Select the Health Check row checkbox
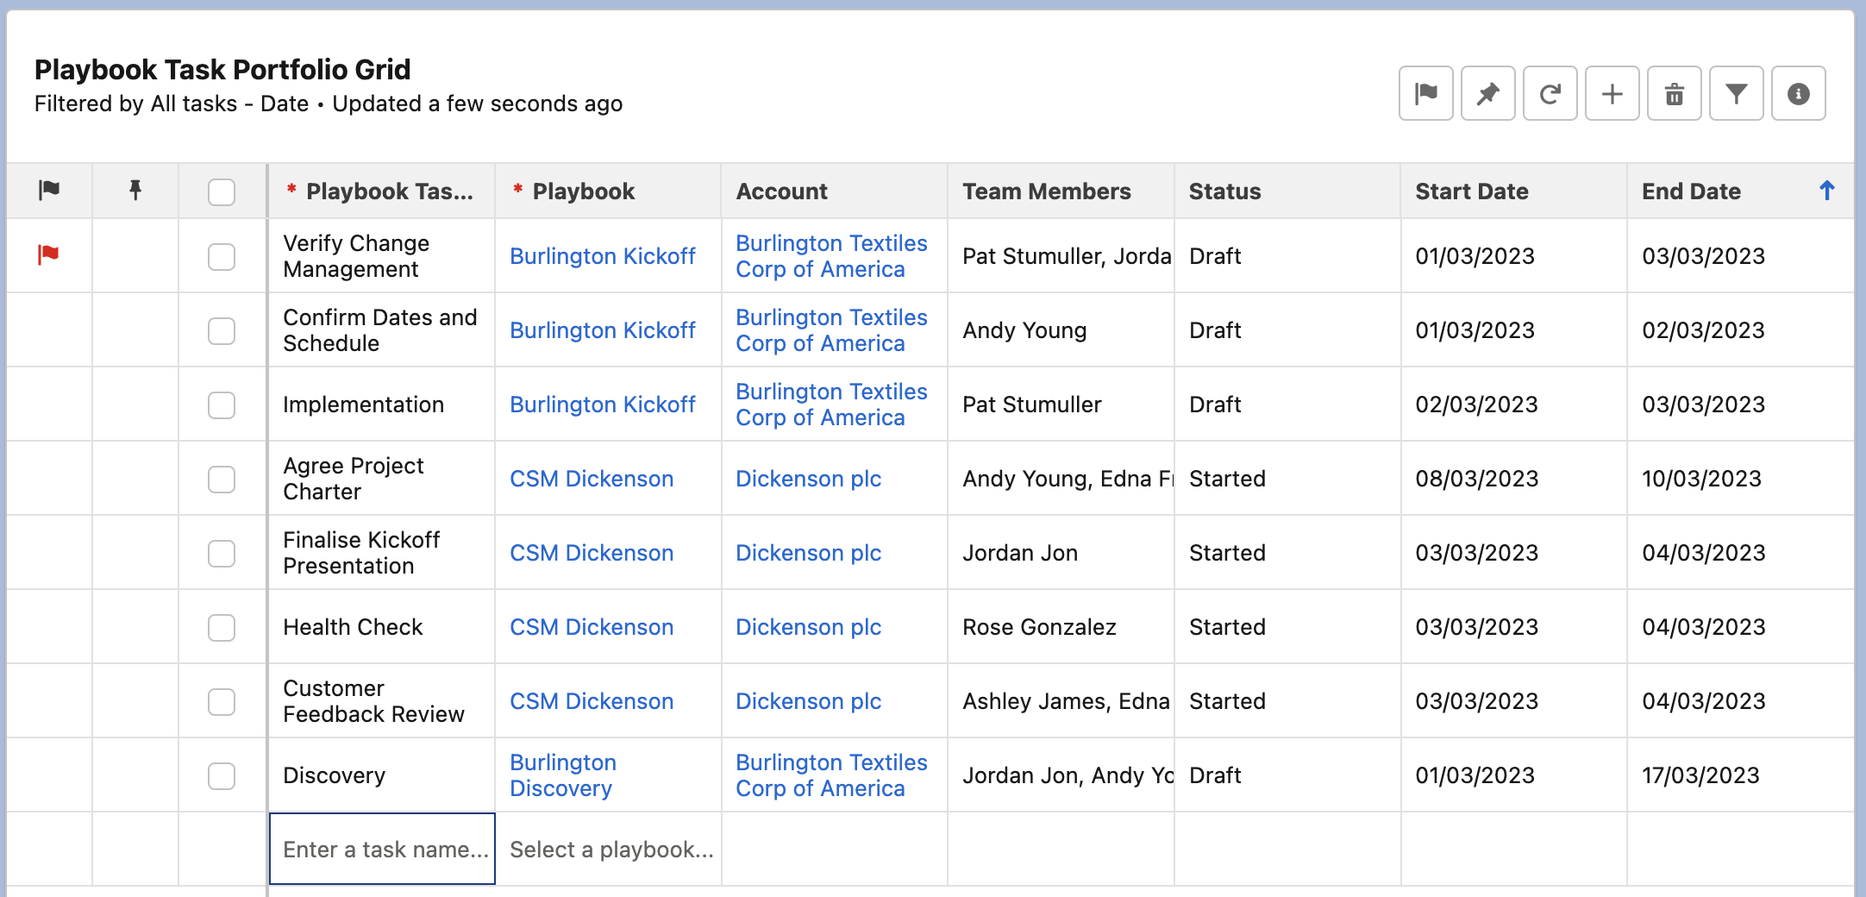1866x897 pixels. click(x=222, y=627)
